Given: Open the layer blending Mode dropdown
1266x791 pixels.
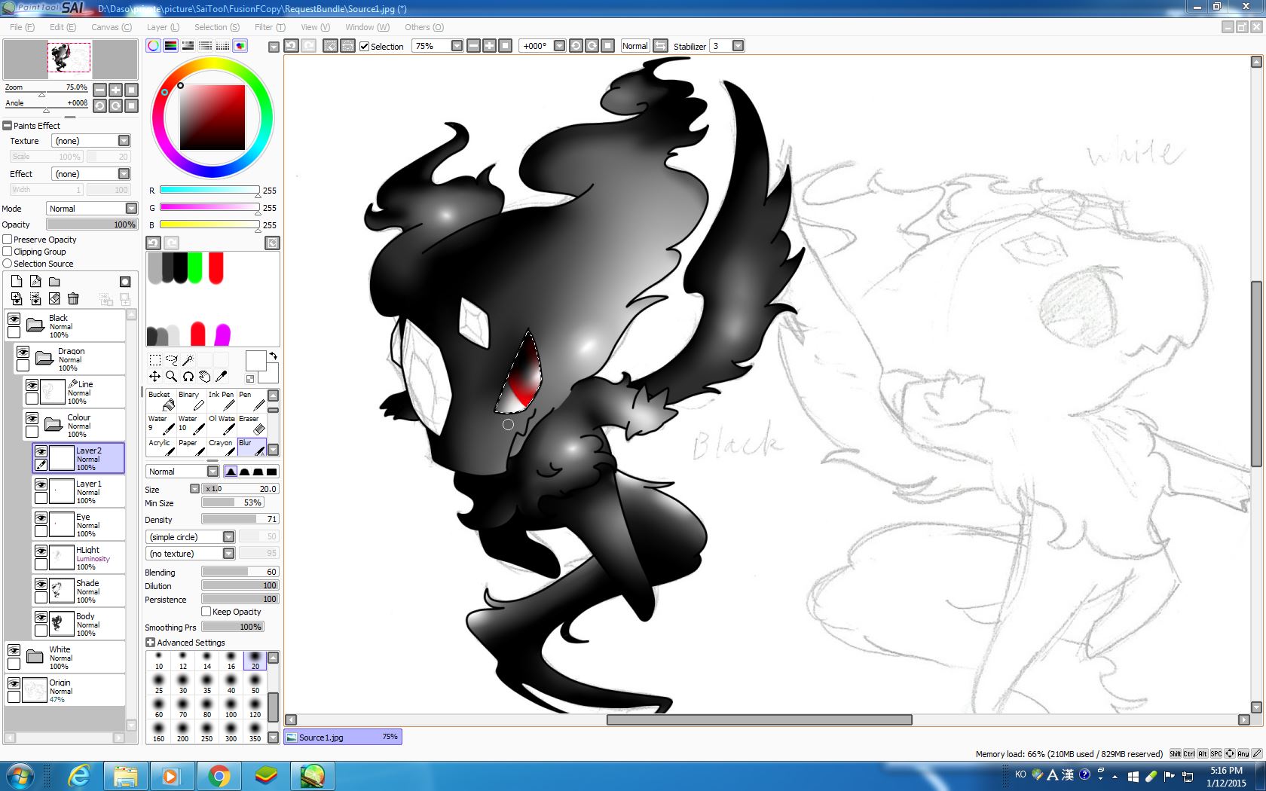Looking at the screenshot, I should click(x=131, y=209).
